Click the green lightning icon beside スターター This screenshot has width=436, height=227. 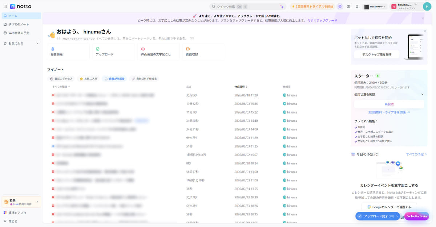(378, 76)
